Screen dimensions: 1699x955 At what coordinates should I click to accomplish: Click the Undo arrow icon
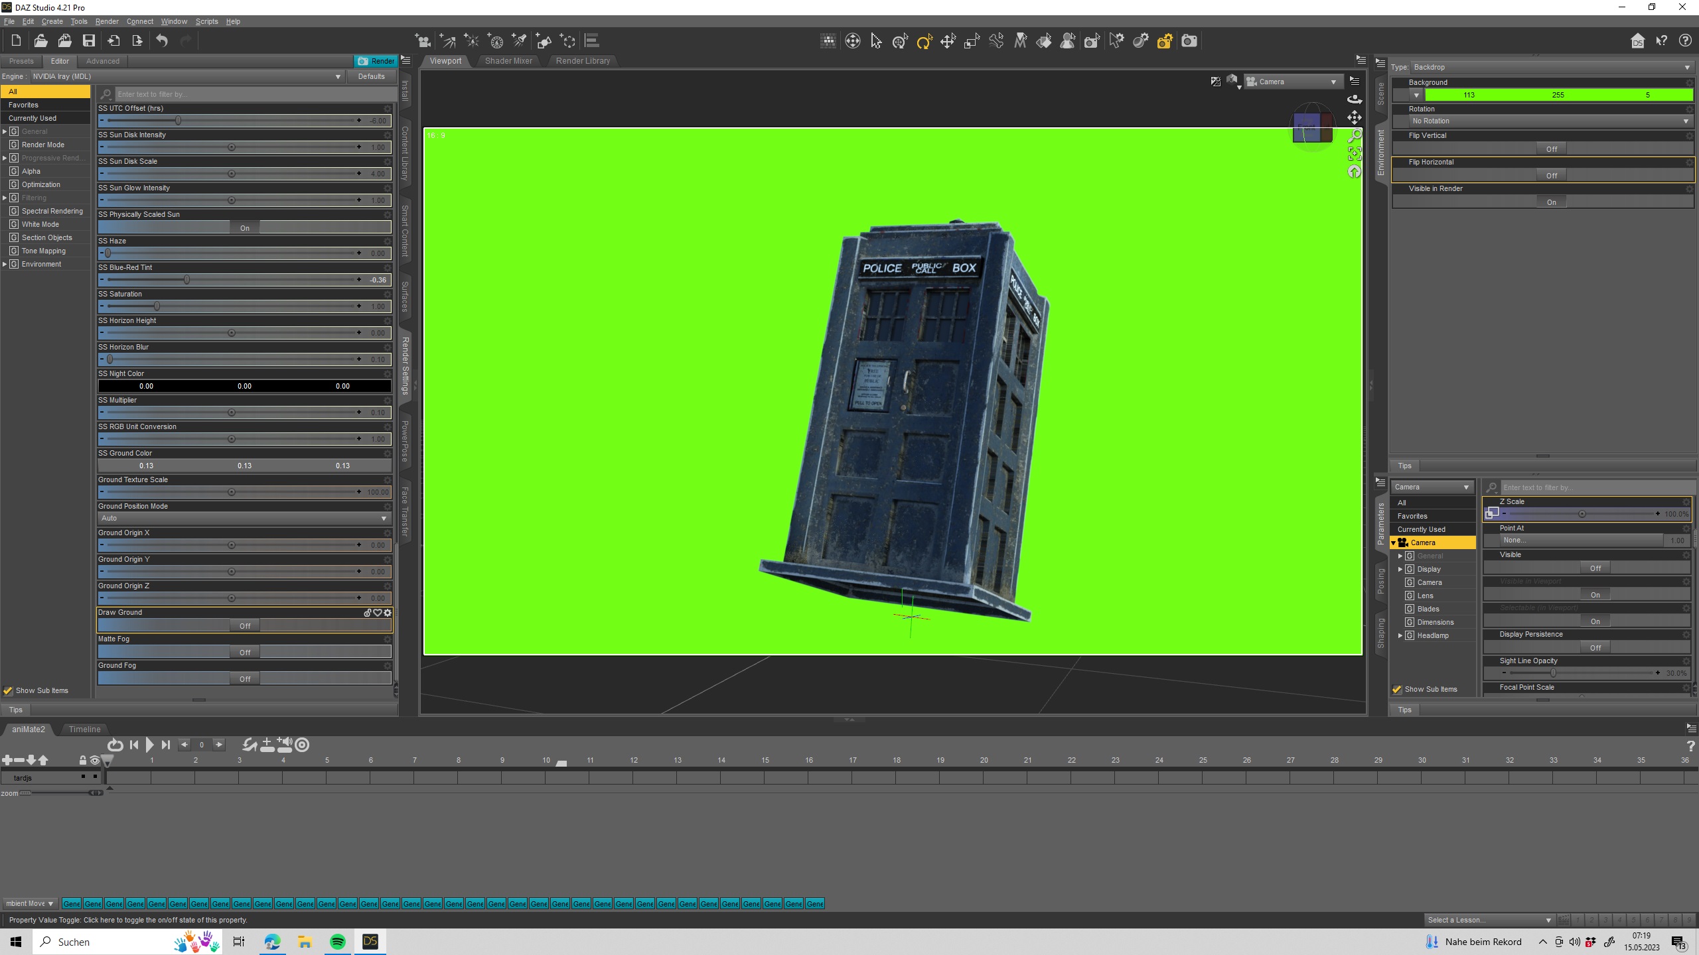pyautogui.click(x=162, y=41)
